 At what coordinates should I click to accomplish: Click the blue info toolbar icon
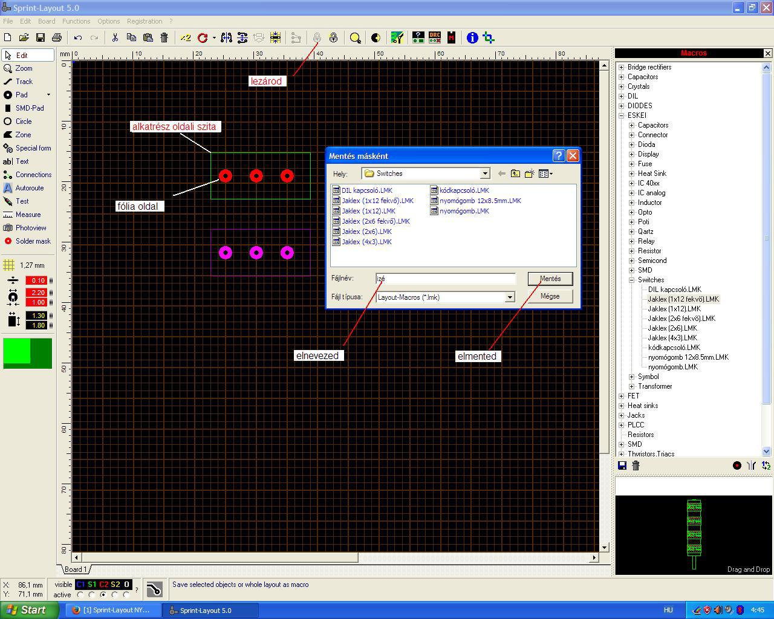point(472,37)
